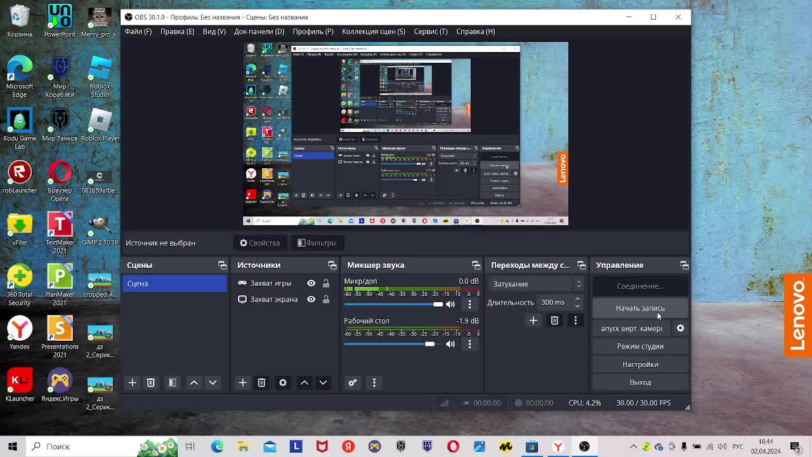Open source properties gear in the Источники toolbar
This screenshot has height=457, width=812.
283,383
